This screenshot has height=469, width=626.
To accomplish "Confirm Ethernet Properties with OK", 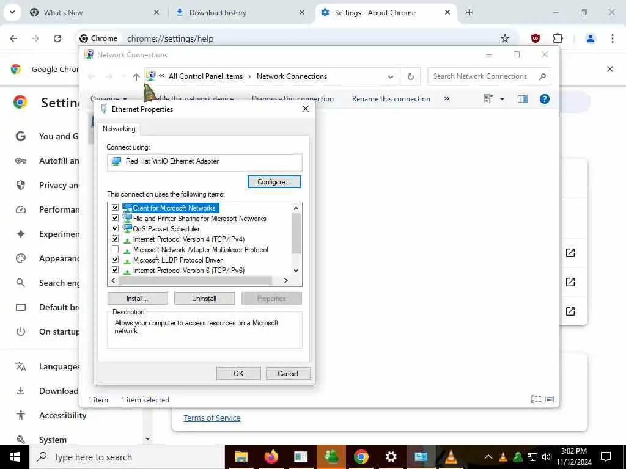I will click(238, 373).
